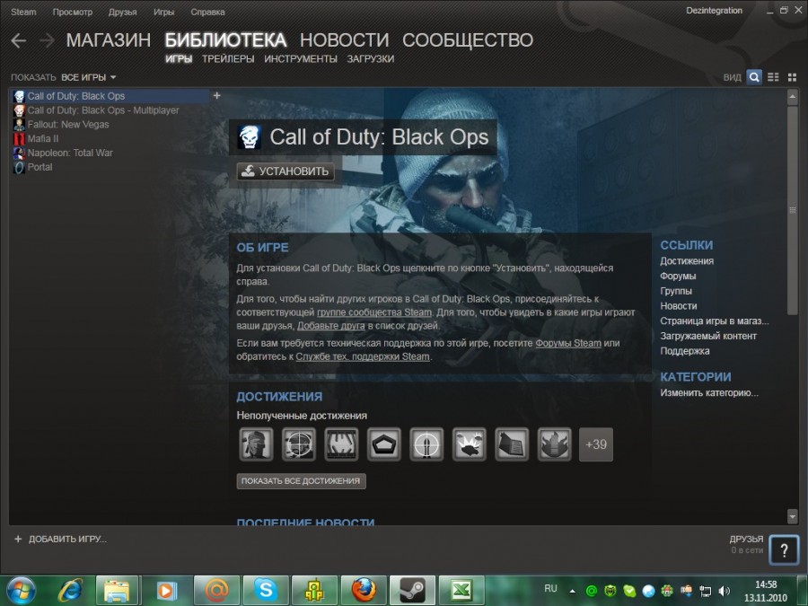Open the Форумы Steam link
Viewport: 808px width, 606px height.
coord(568,343)
